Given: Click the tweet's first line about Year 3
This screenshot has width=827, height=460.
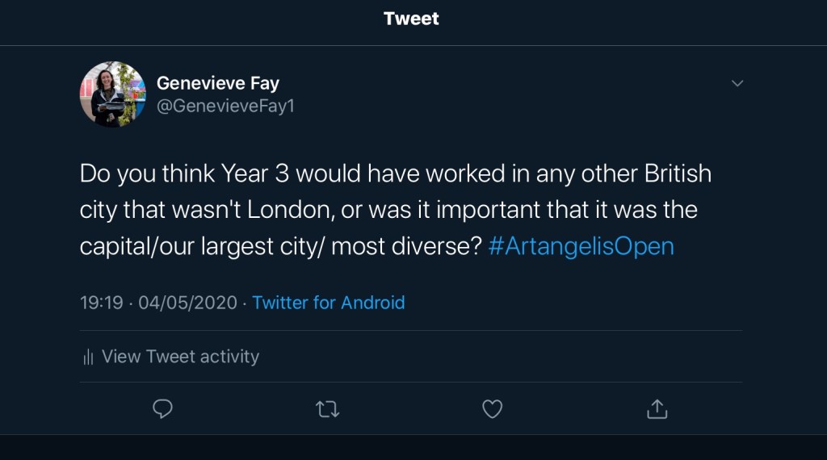Looking at the screenshot, I should 396,174.
